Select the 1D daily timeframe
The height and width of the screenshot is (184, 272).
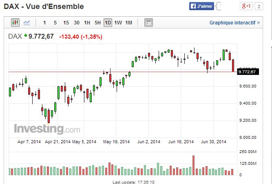(108, 22)
